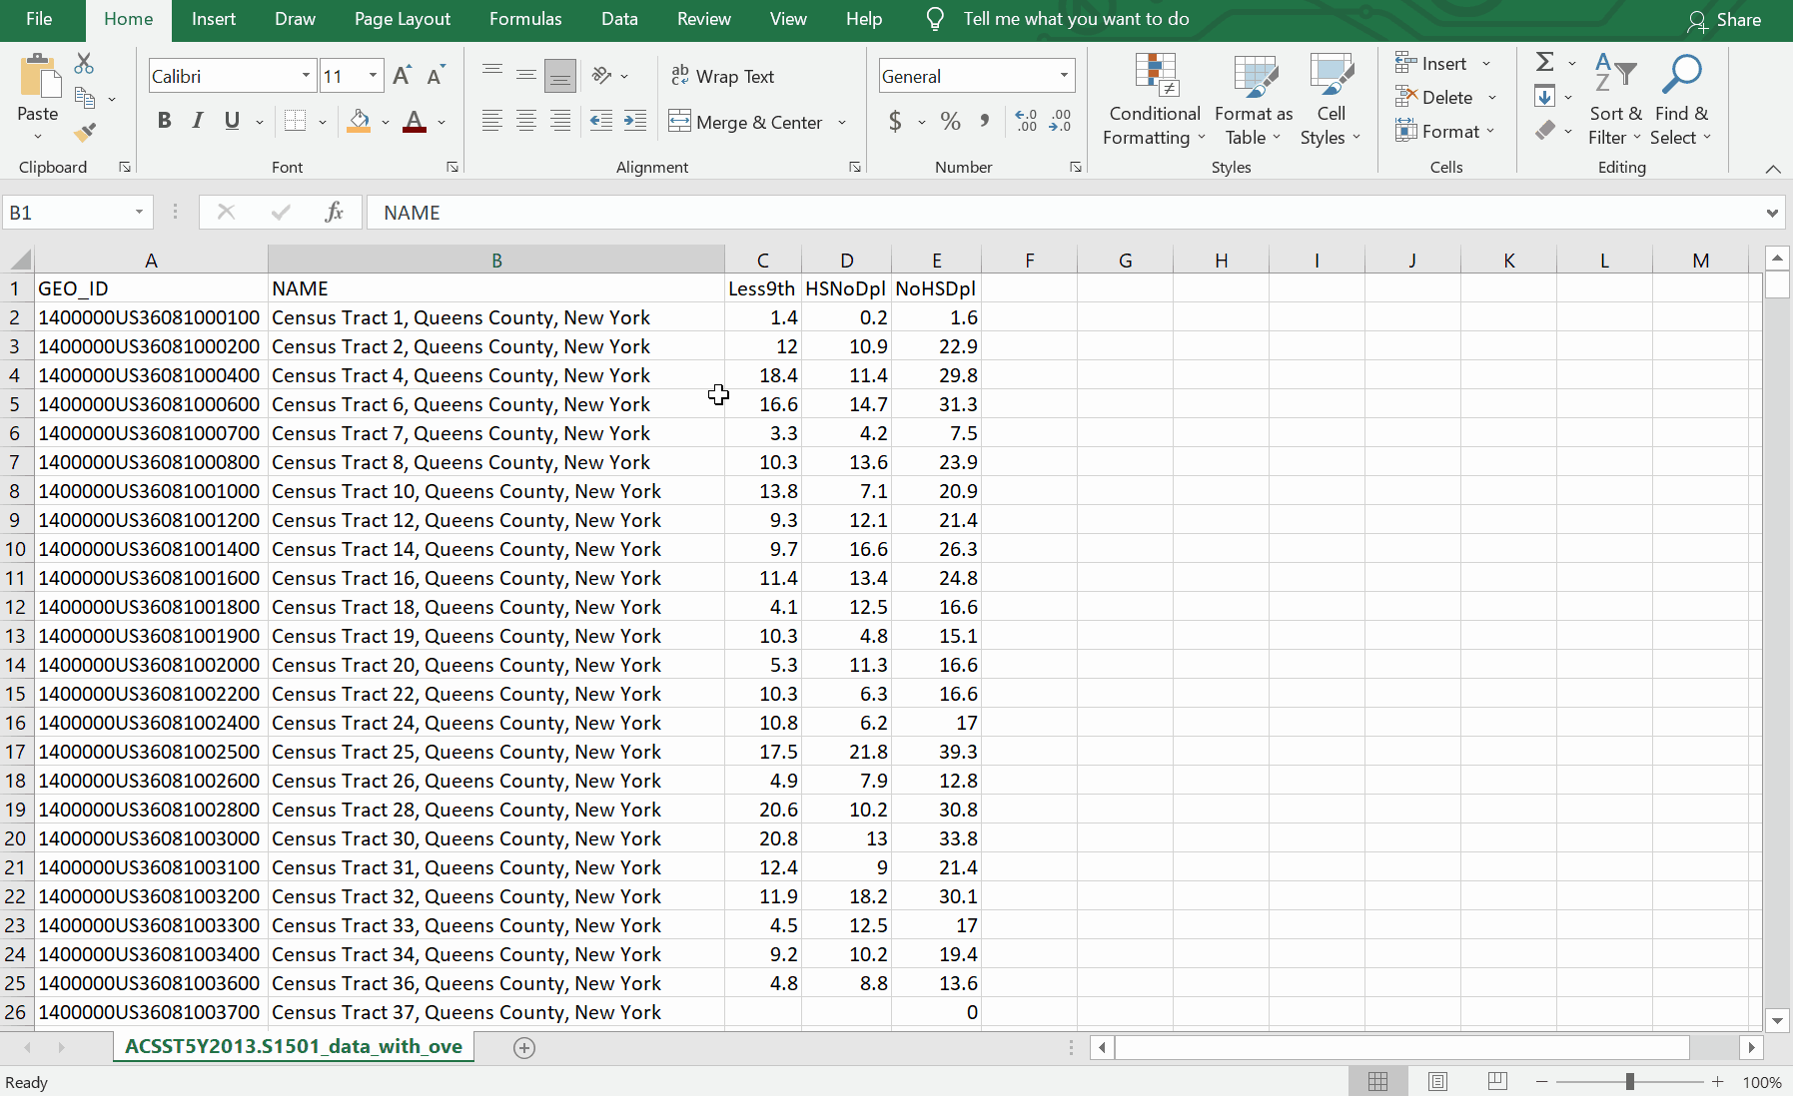
Task: Click the Insert Function fx button
Action: tap(334, 212)
